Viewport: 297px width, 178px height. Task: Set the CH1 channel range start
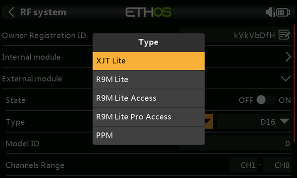[x=244, y=165]
